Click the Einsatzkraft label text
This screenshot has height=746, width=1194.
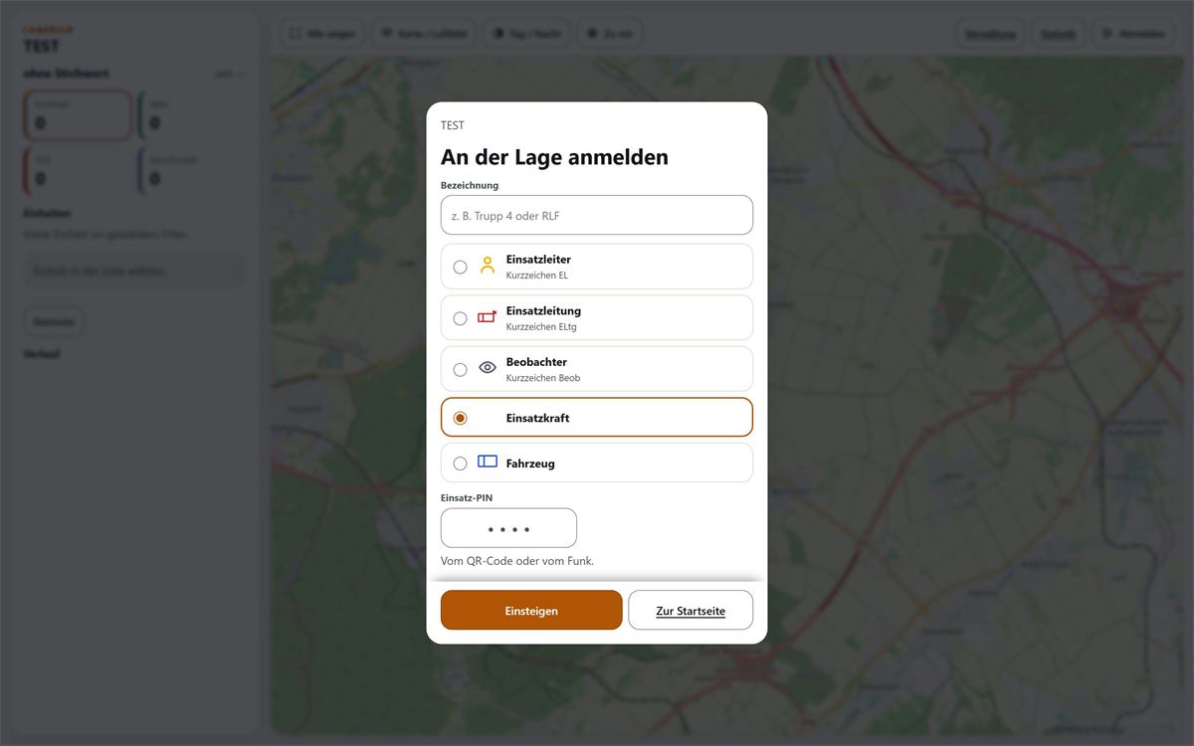pos(537,419)
